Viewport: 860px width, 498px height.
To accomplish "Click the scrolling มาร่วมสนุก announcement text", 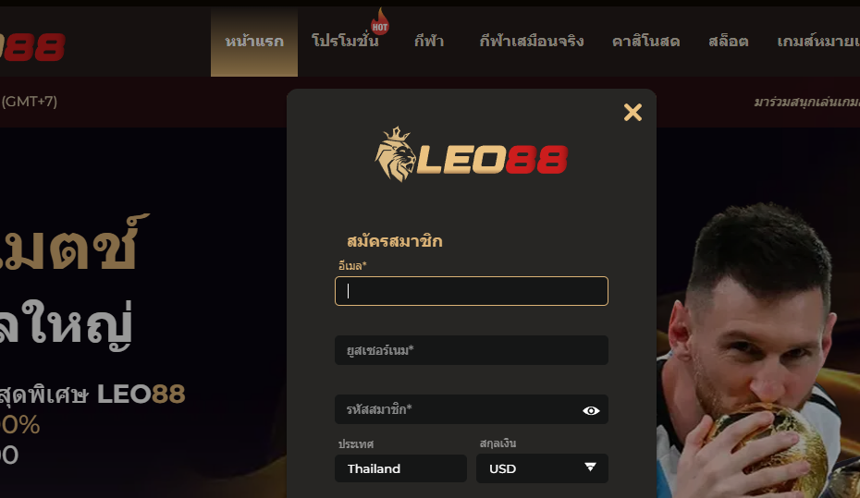I will pyautogui.click(x=806, y=102).
